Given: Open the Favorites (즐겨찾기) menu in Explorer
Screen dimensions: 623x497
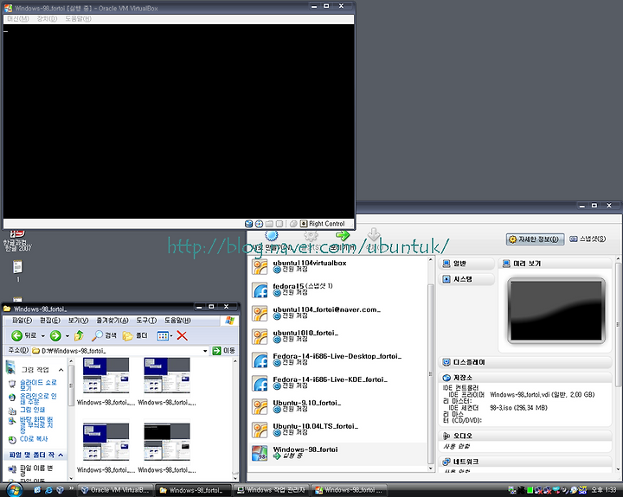Looking at the screenshot, I should (112, 321).
